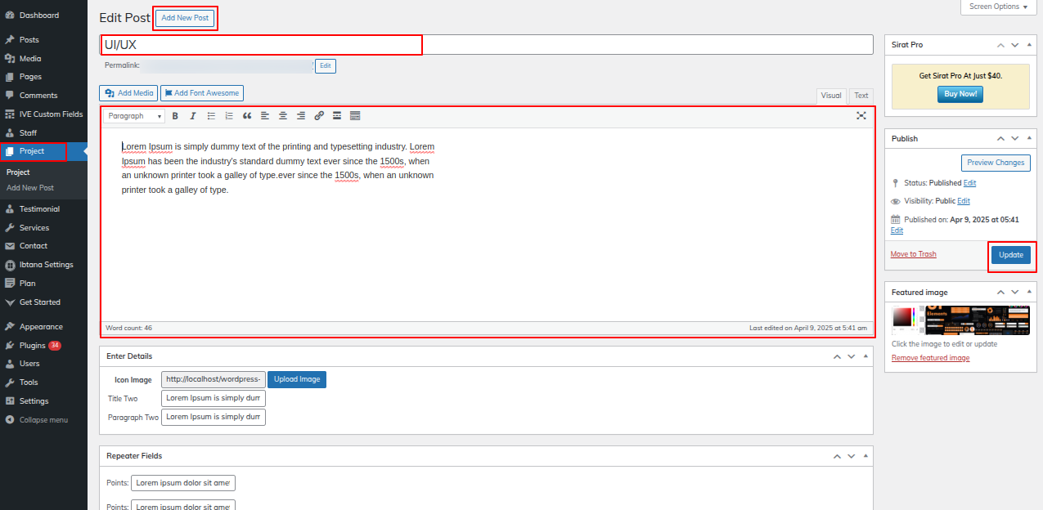
Task: Click the Update button
Action: click(x=1011, y=255)
